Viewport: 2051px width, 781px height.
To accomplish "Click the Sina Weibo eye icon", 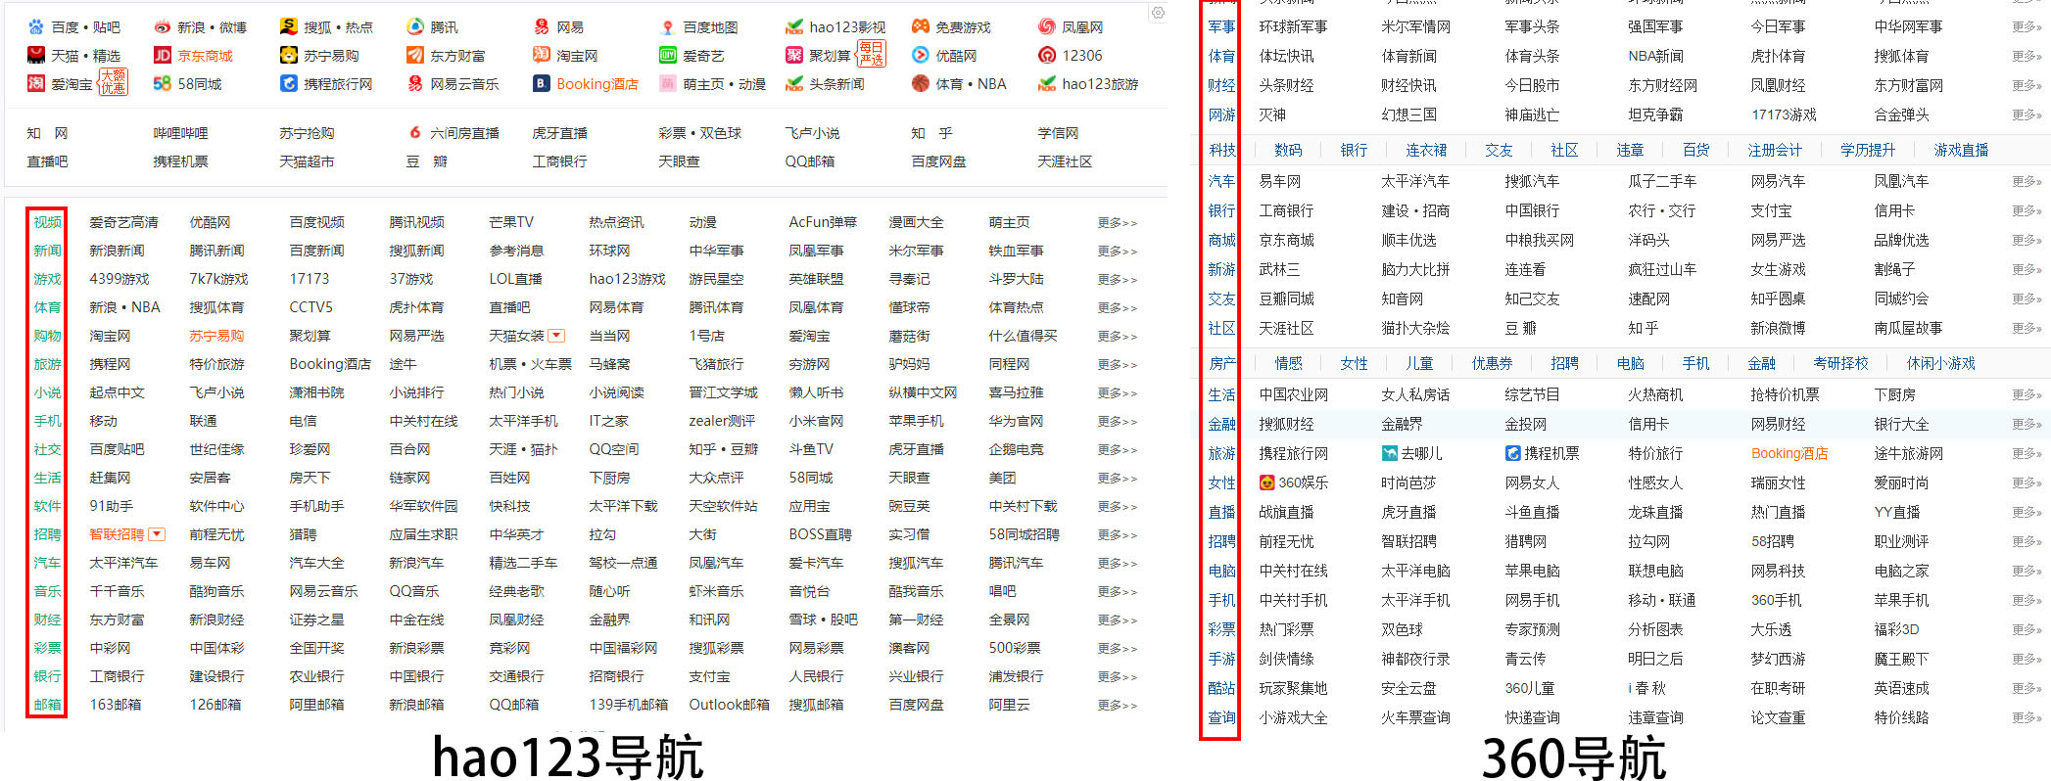I will [x=163, y=27].
